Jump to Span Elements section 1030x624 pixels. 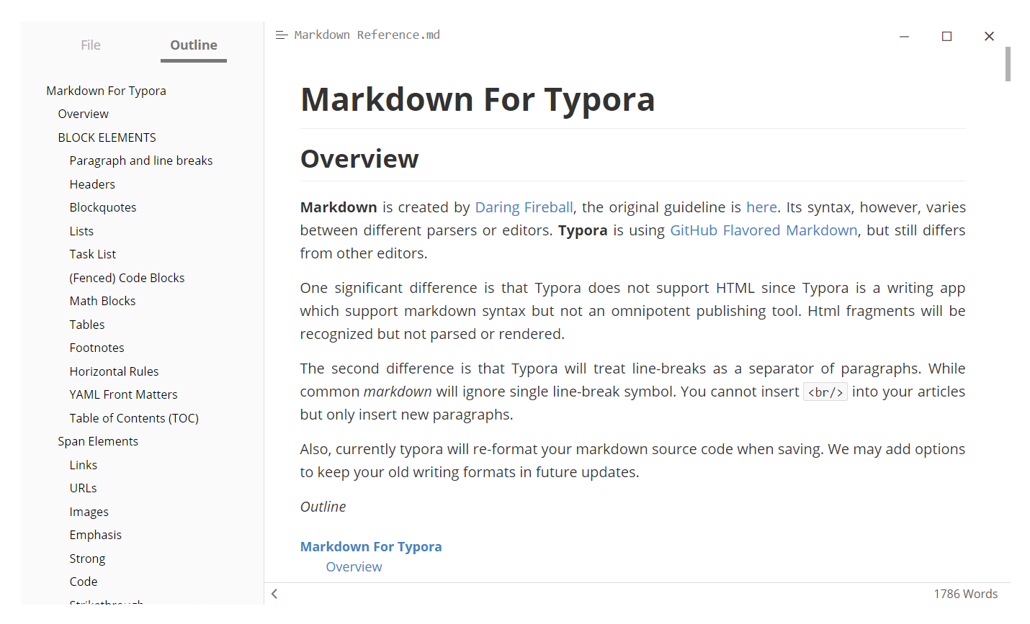point(98,441)
